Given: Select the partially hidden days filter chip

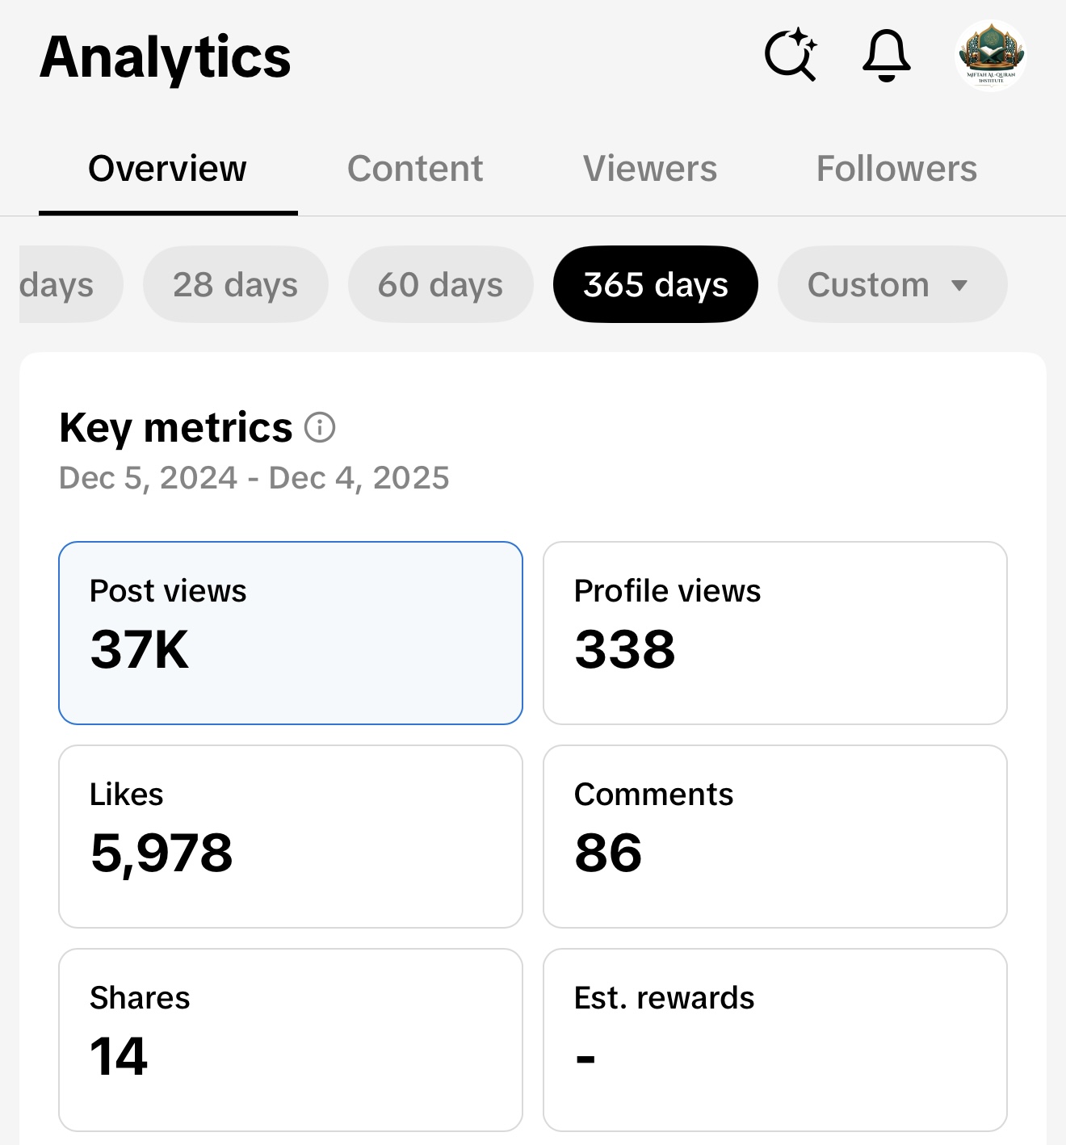Looking at the screenshot, I should tap(65, 284).
